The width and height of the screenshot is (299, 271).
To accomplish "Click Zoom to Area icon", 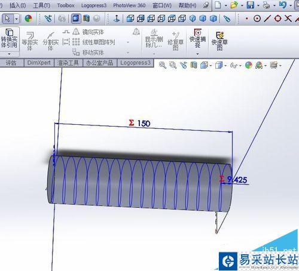I will [x=173, y=65].
